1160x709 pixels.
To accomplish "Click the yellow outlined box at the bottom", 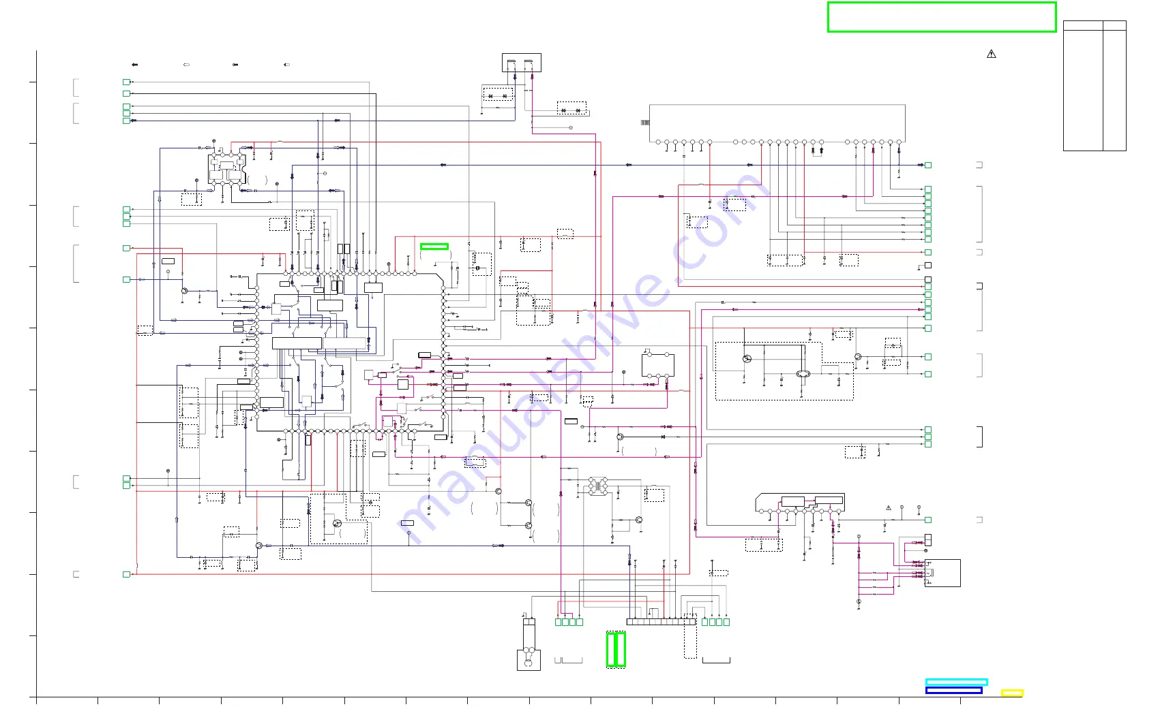I will [1012, 693].
